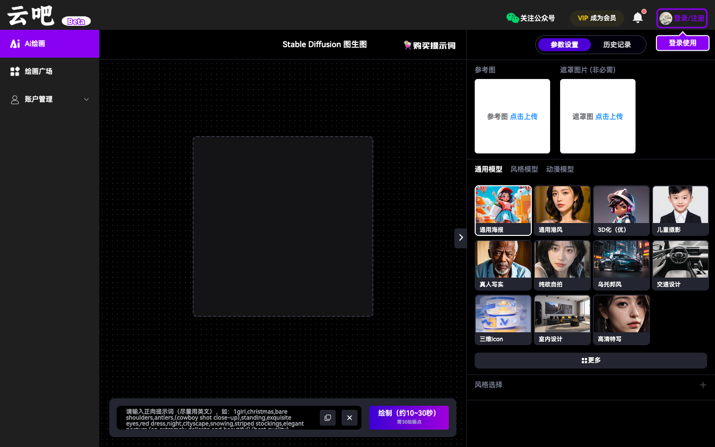Click the 绘制 generate button
The width and height of the screenshot is (715, 447).
409,417
